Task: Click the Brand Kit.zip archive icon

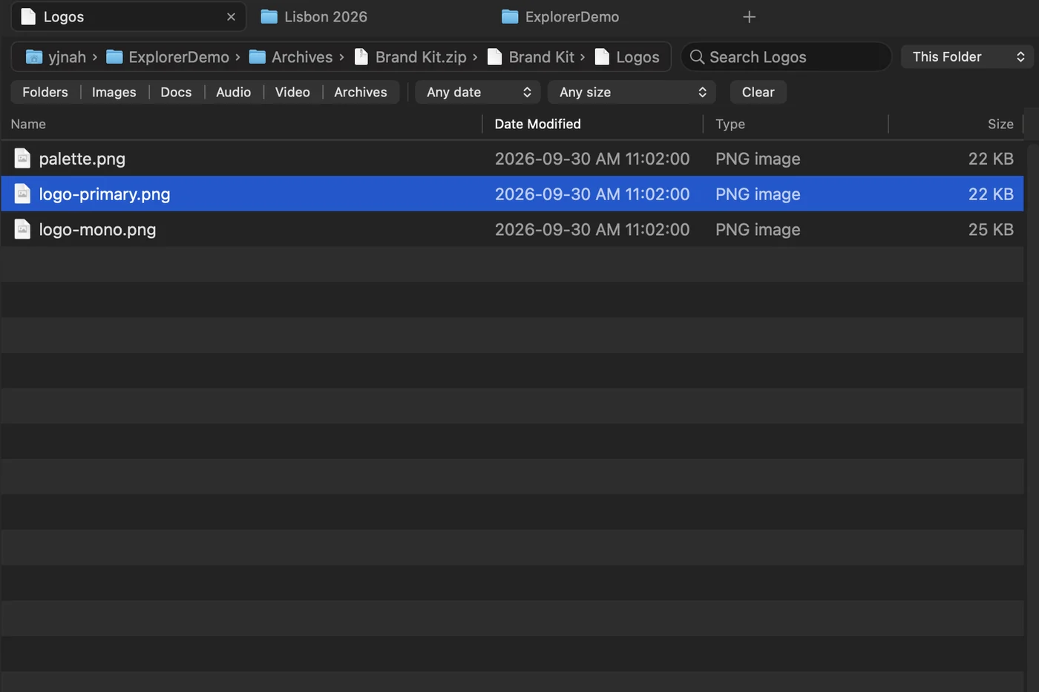Action: tap(361, 57)
